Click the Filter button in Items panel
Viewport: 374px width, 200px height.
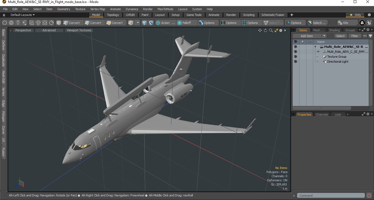pyautogui.click(x=355, y=36)
